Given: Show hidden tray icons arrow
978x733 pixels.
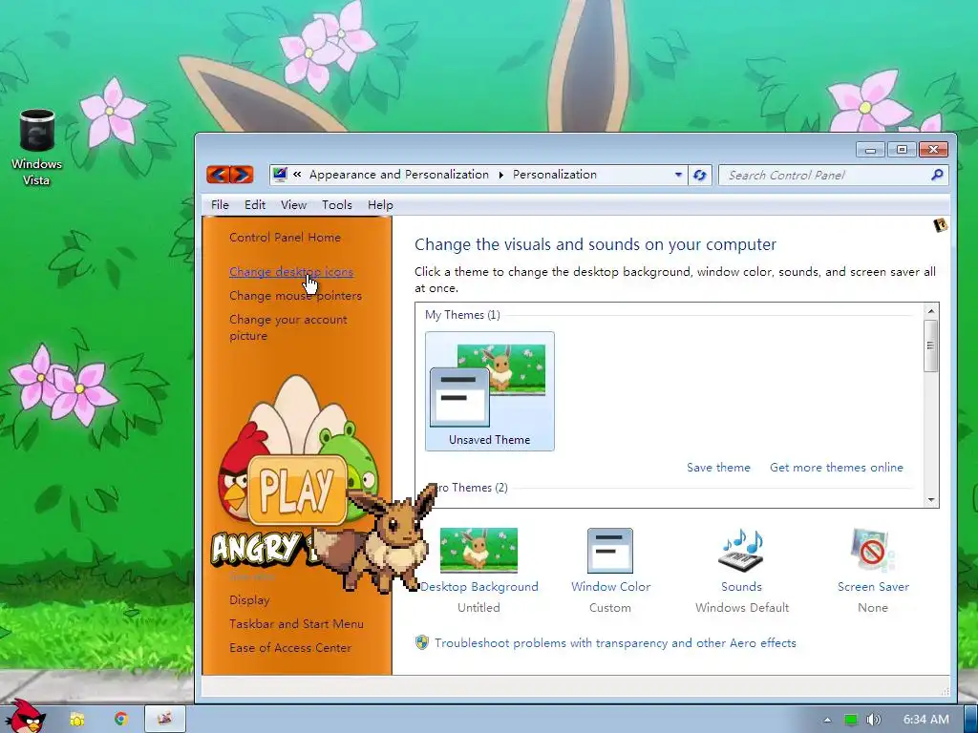Looking at the screenshot, I should 827,720.
